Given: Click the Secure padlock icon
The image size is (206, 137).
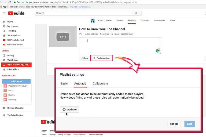Looking at the screenshot, I should point(15,2).
